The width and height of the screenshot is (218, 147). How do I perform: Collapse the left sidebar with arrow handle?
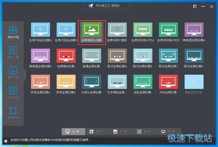[x=25, y=75]
